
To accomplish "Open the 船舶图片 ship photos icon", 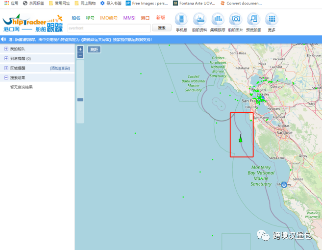I will point(236,20).
